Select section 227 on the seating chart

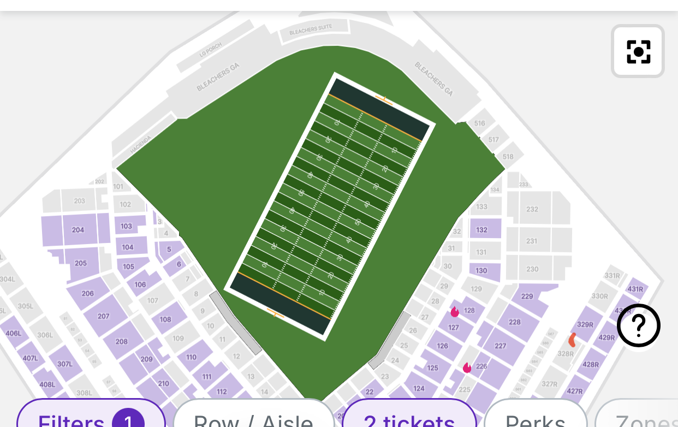pyautogui.click(x=501, y=346)
